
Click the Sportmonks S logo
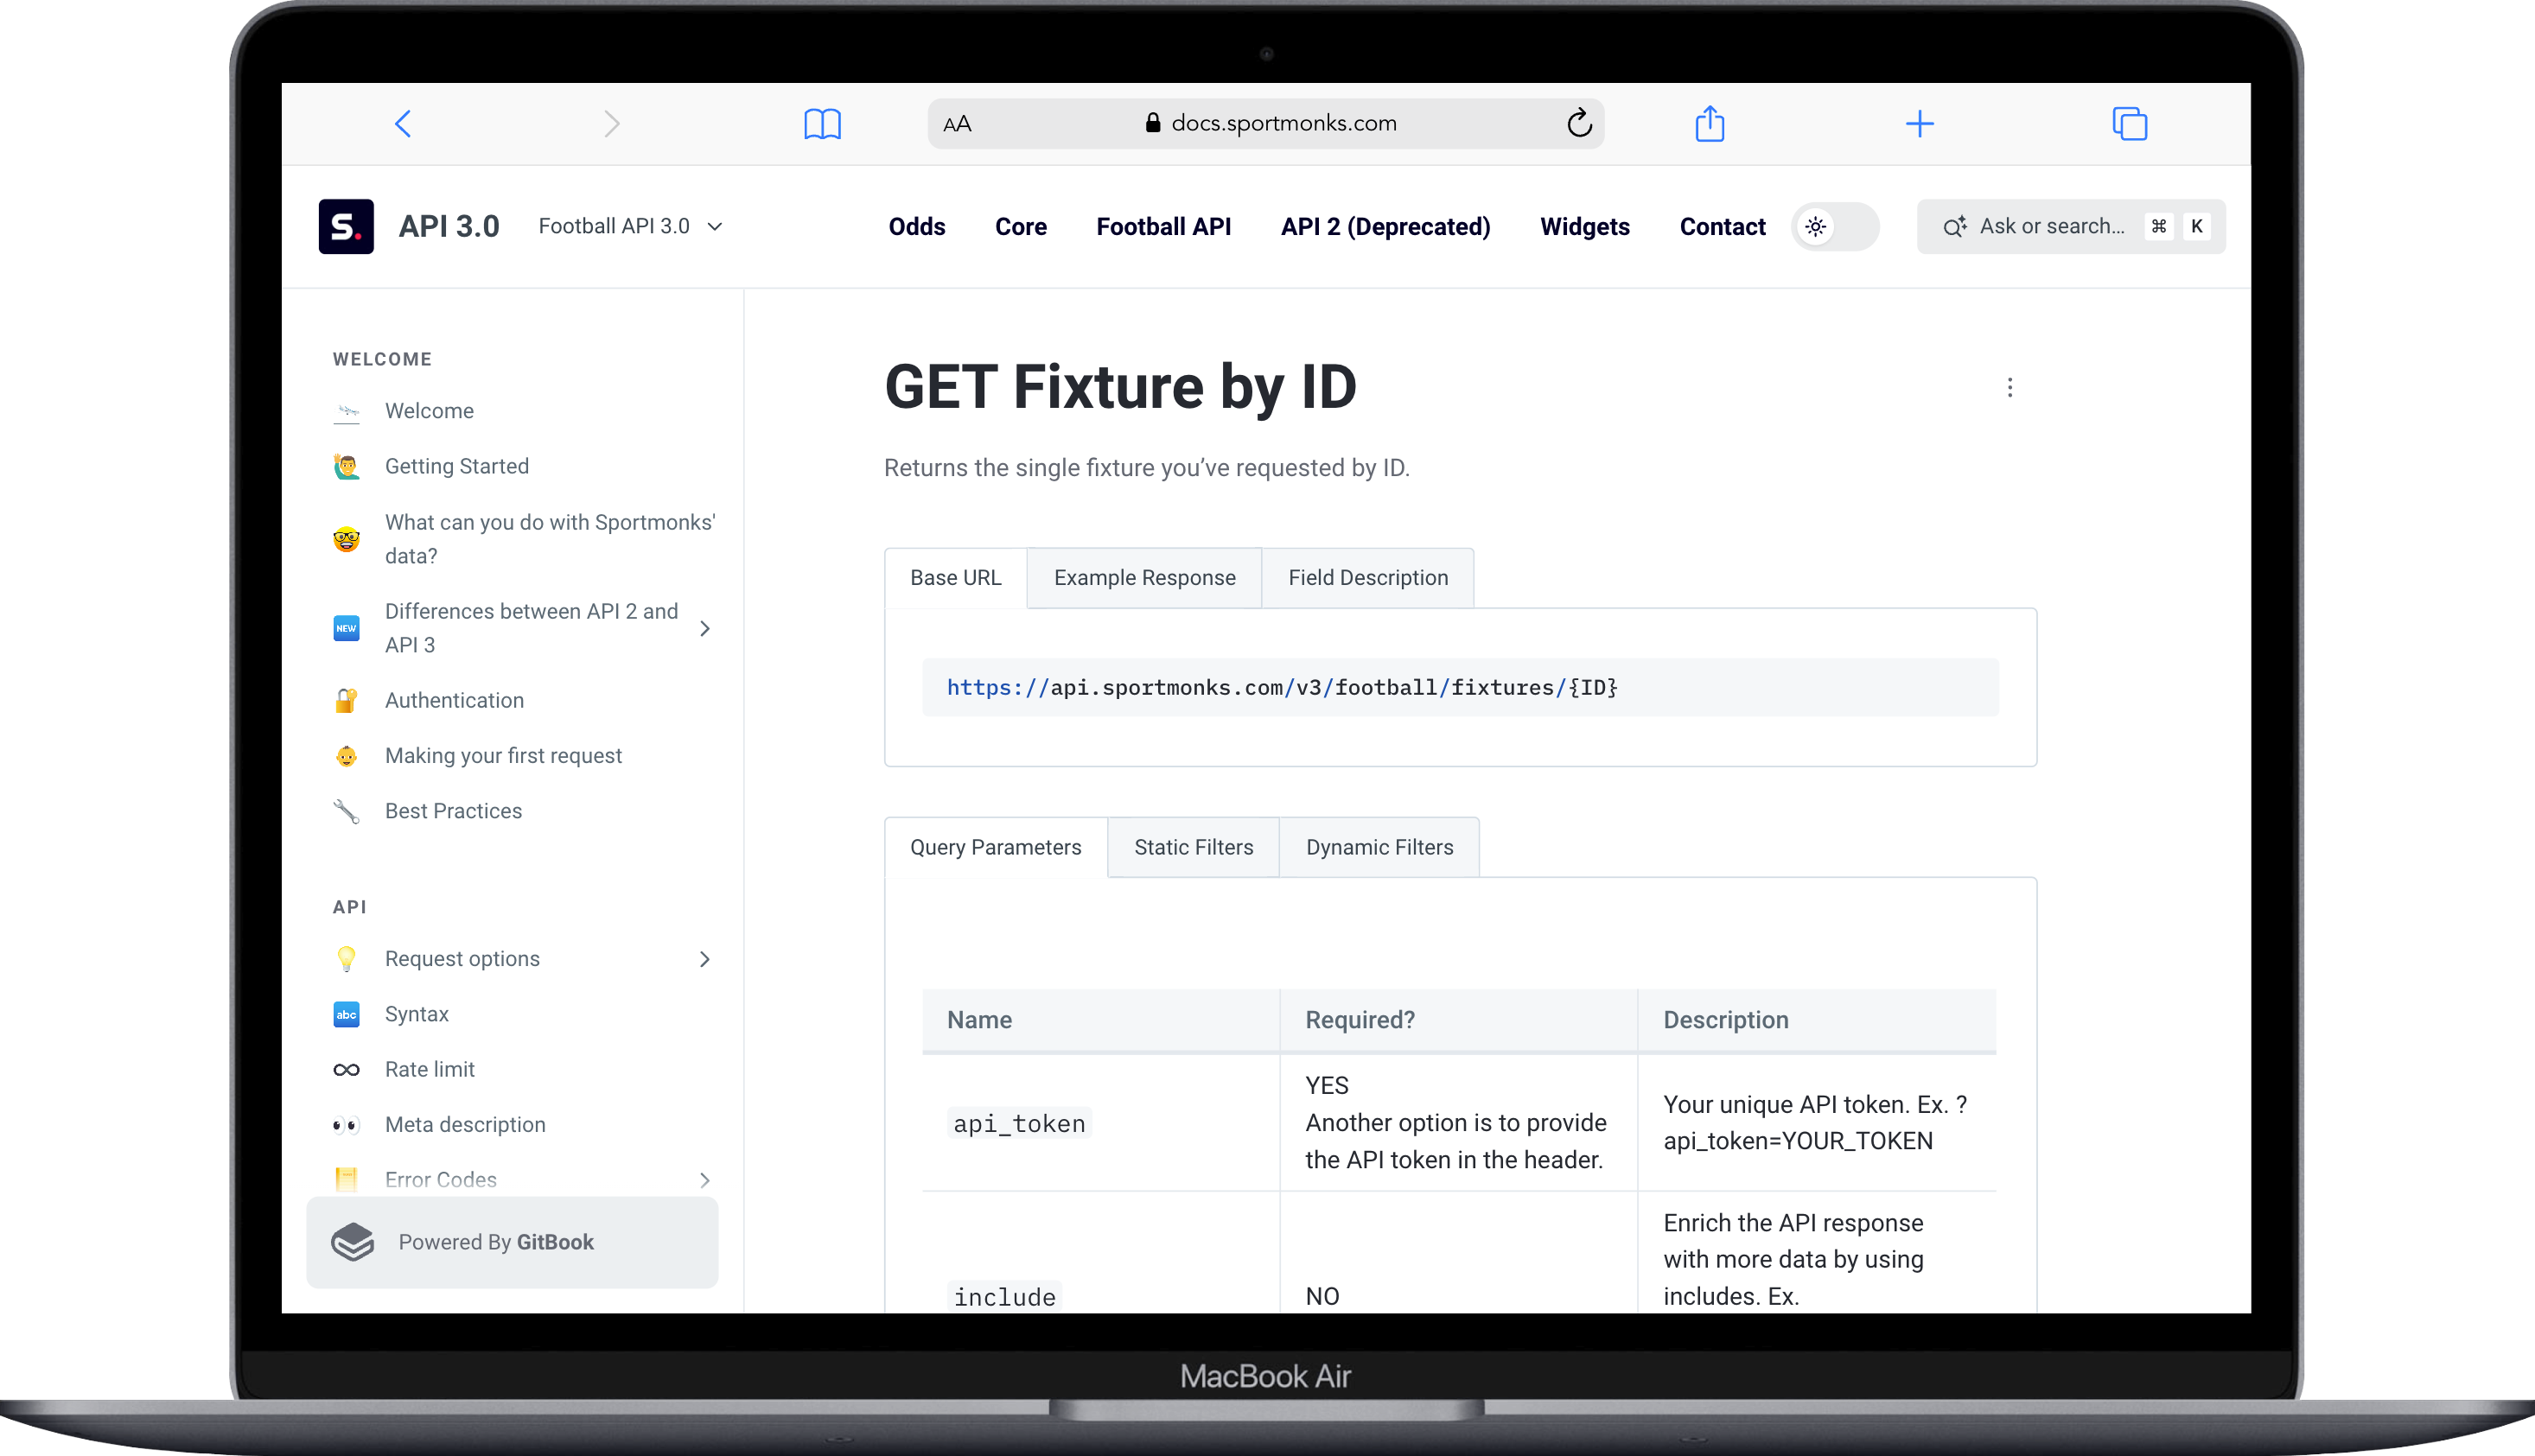click(346, 226)
